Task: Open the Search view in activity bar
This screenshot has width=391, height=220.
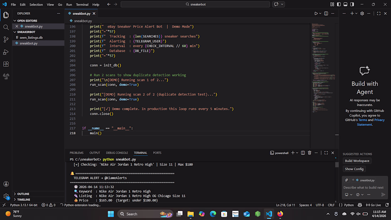Action: point(6,27)
